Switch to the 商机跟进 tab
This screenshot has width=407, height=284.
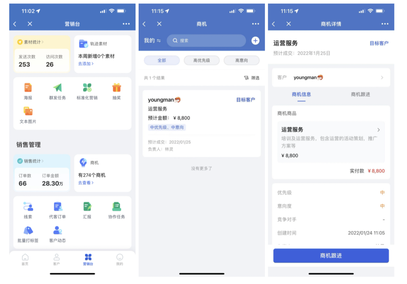coord(360,94)
